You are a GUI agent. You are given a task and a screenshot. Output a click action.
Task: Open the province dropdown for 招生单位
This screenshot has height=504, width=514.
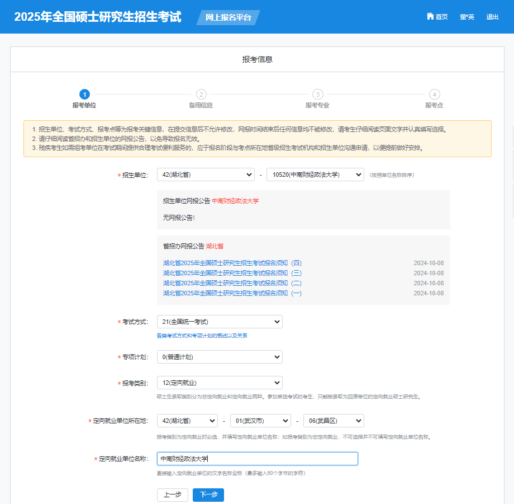tap(206, 175)
